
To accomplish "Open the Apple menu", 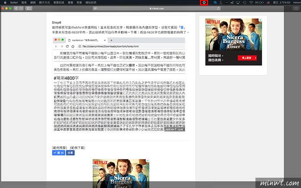I will [4, 3].
